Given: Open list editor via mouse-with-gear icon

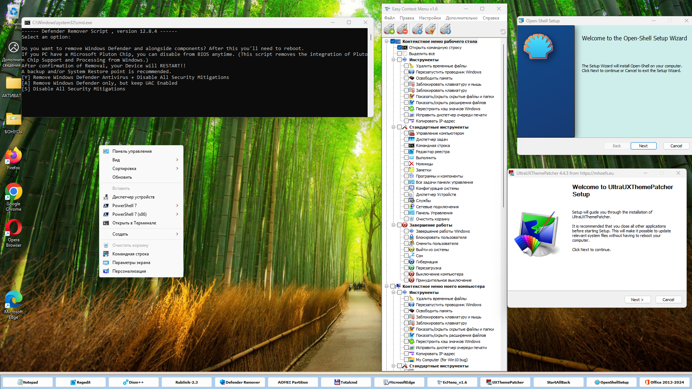Looking at the screenshot, I should click(x=417, y=29).
